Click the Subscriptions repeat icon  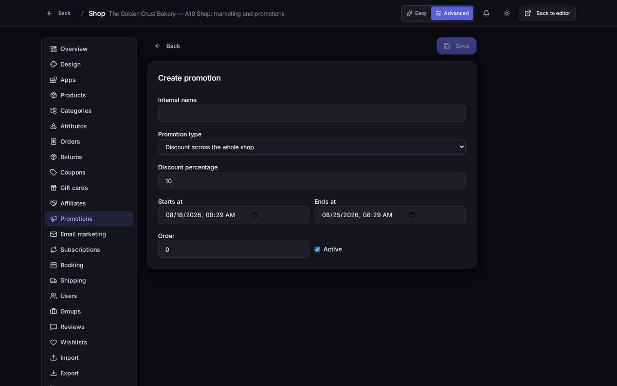point(53,250)
